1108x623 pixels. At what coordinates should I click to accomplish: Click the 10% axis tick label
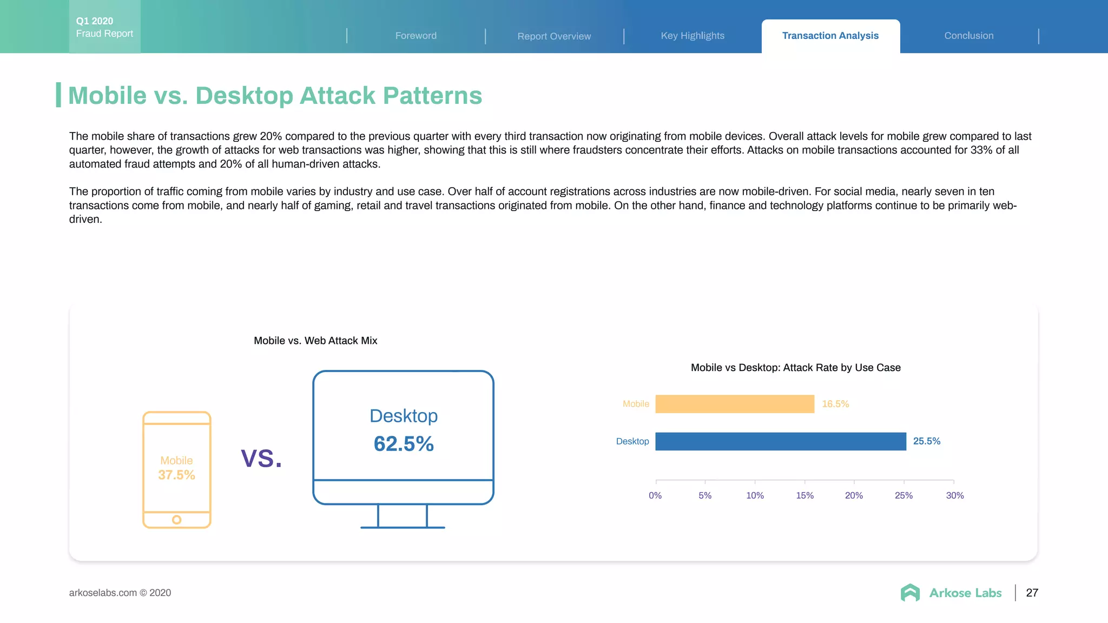(755, 495)
